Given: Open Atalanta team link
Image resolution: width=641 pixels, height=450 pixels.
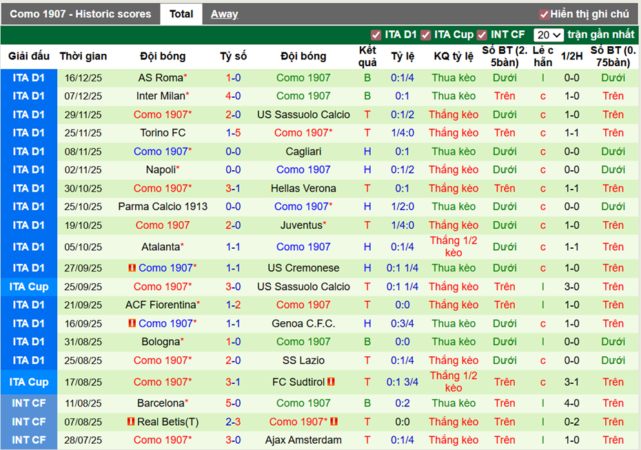Looking at the screenshot, I should tap(161, 247).
